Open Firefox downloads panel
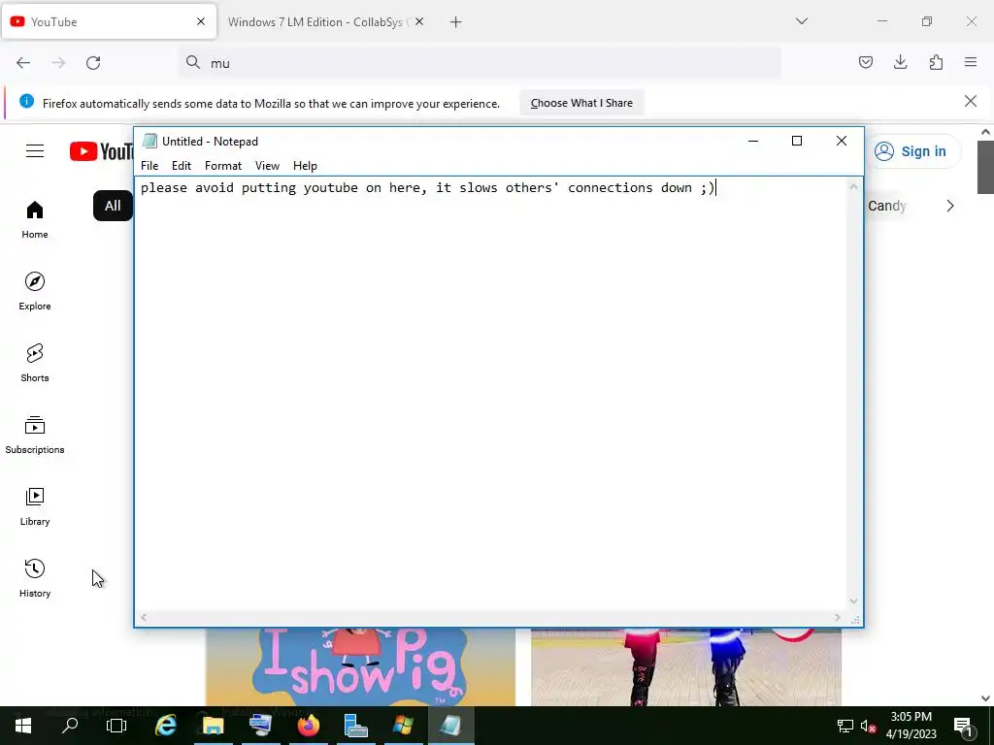The width and height of the screenshot is (994, 745). [900, 62]
